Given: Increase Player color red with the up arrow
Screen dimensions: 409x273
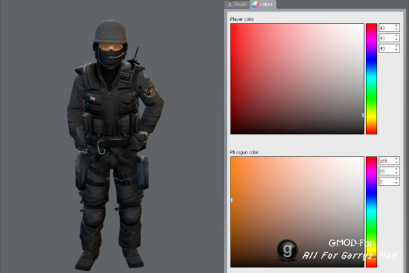Looking at the screenshot, I should tap(397, 26).
